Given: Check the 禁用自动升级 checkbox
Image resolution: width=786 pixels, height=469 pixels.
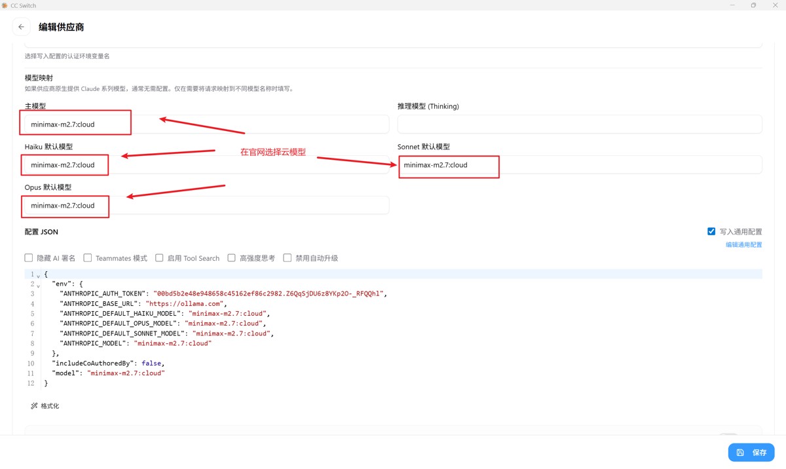Looking at the screenshot, I should click(x=287, y=258).
